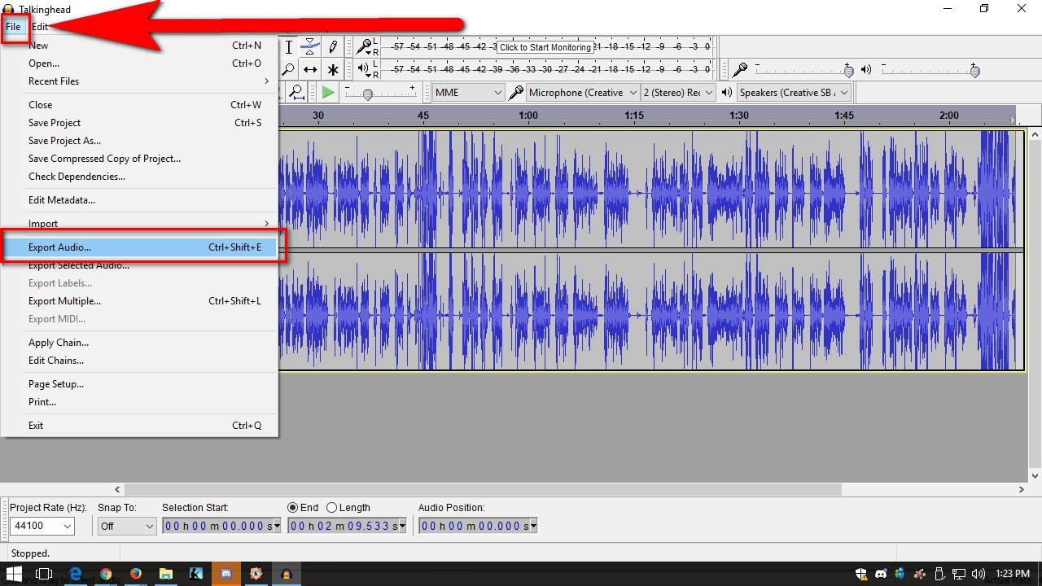
Task: Open File Explorer from the taskbar
Action: pyautogui.click(x=166, y=574)
